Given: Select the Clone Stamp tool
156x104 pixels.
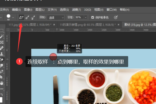Looking at the screenshot, I should (2, 54).
